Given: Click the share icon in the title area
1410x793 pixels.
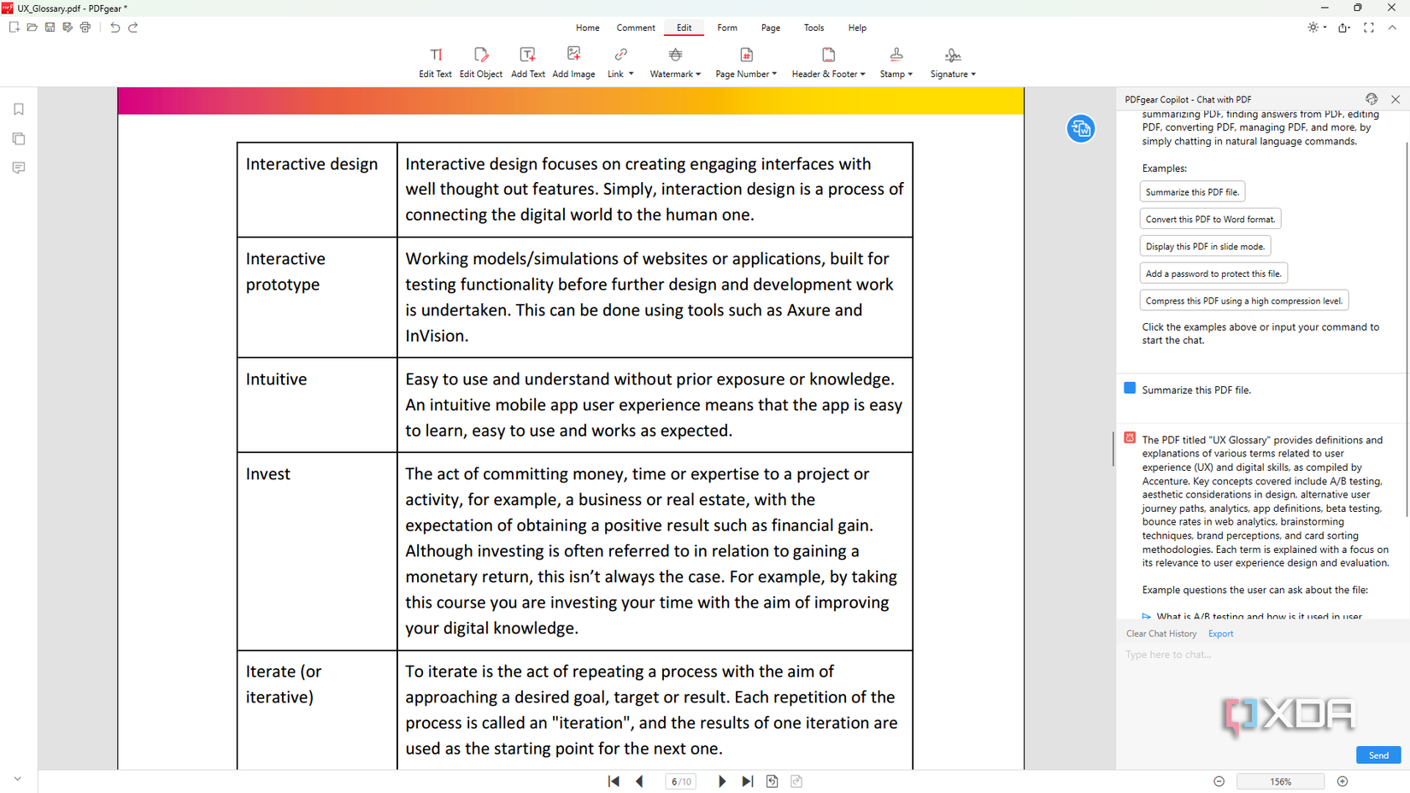Looking at the screenshot, I should pos(1344,27).
